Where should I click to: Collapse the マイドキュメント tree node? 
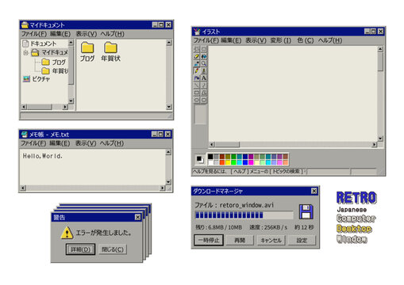coord(25,53)
